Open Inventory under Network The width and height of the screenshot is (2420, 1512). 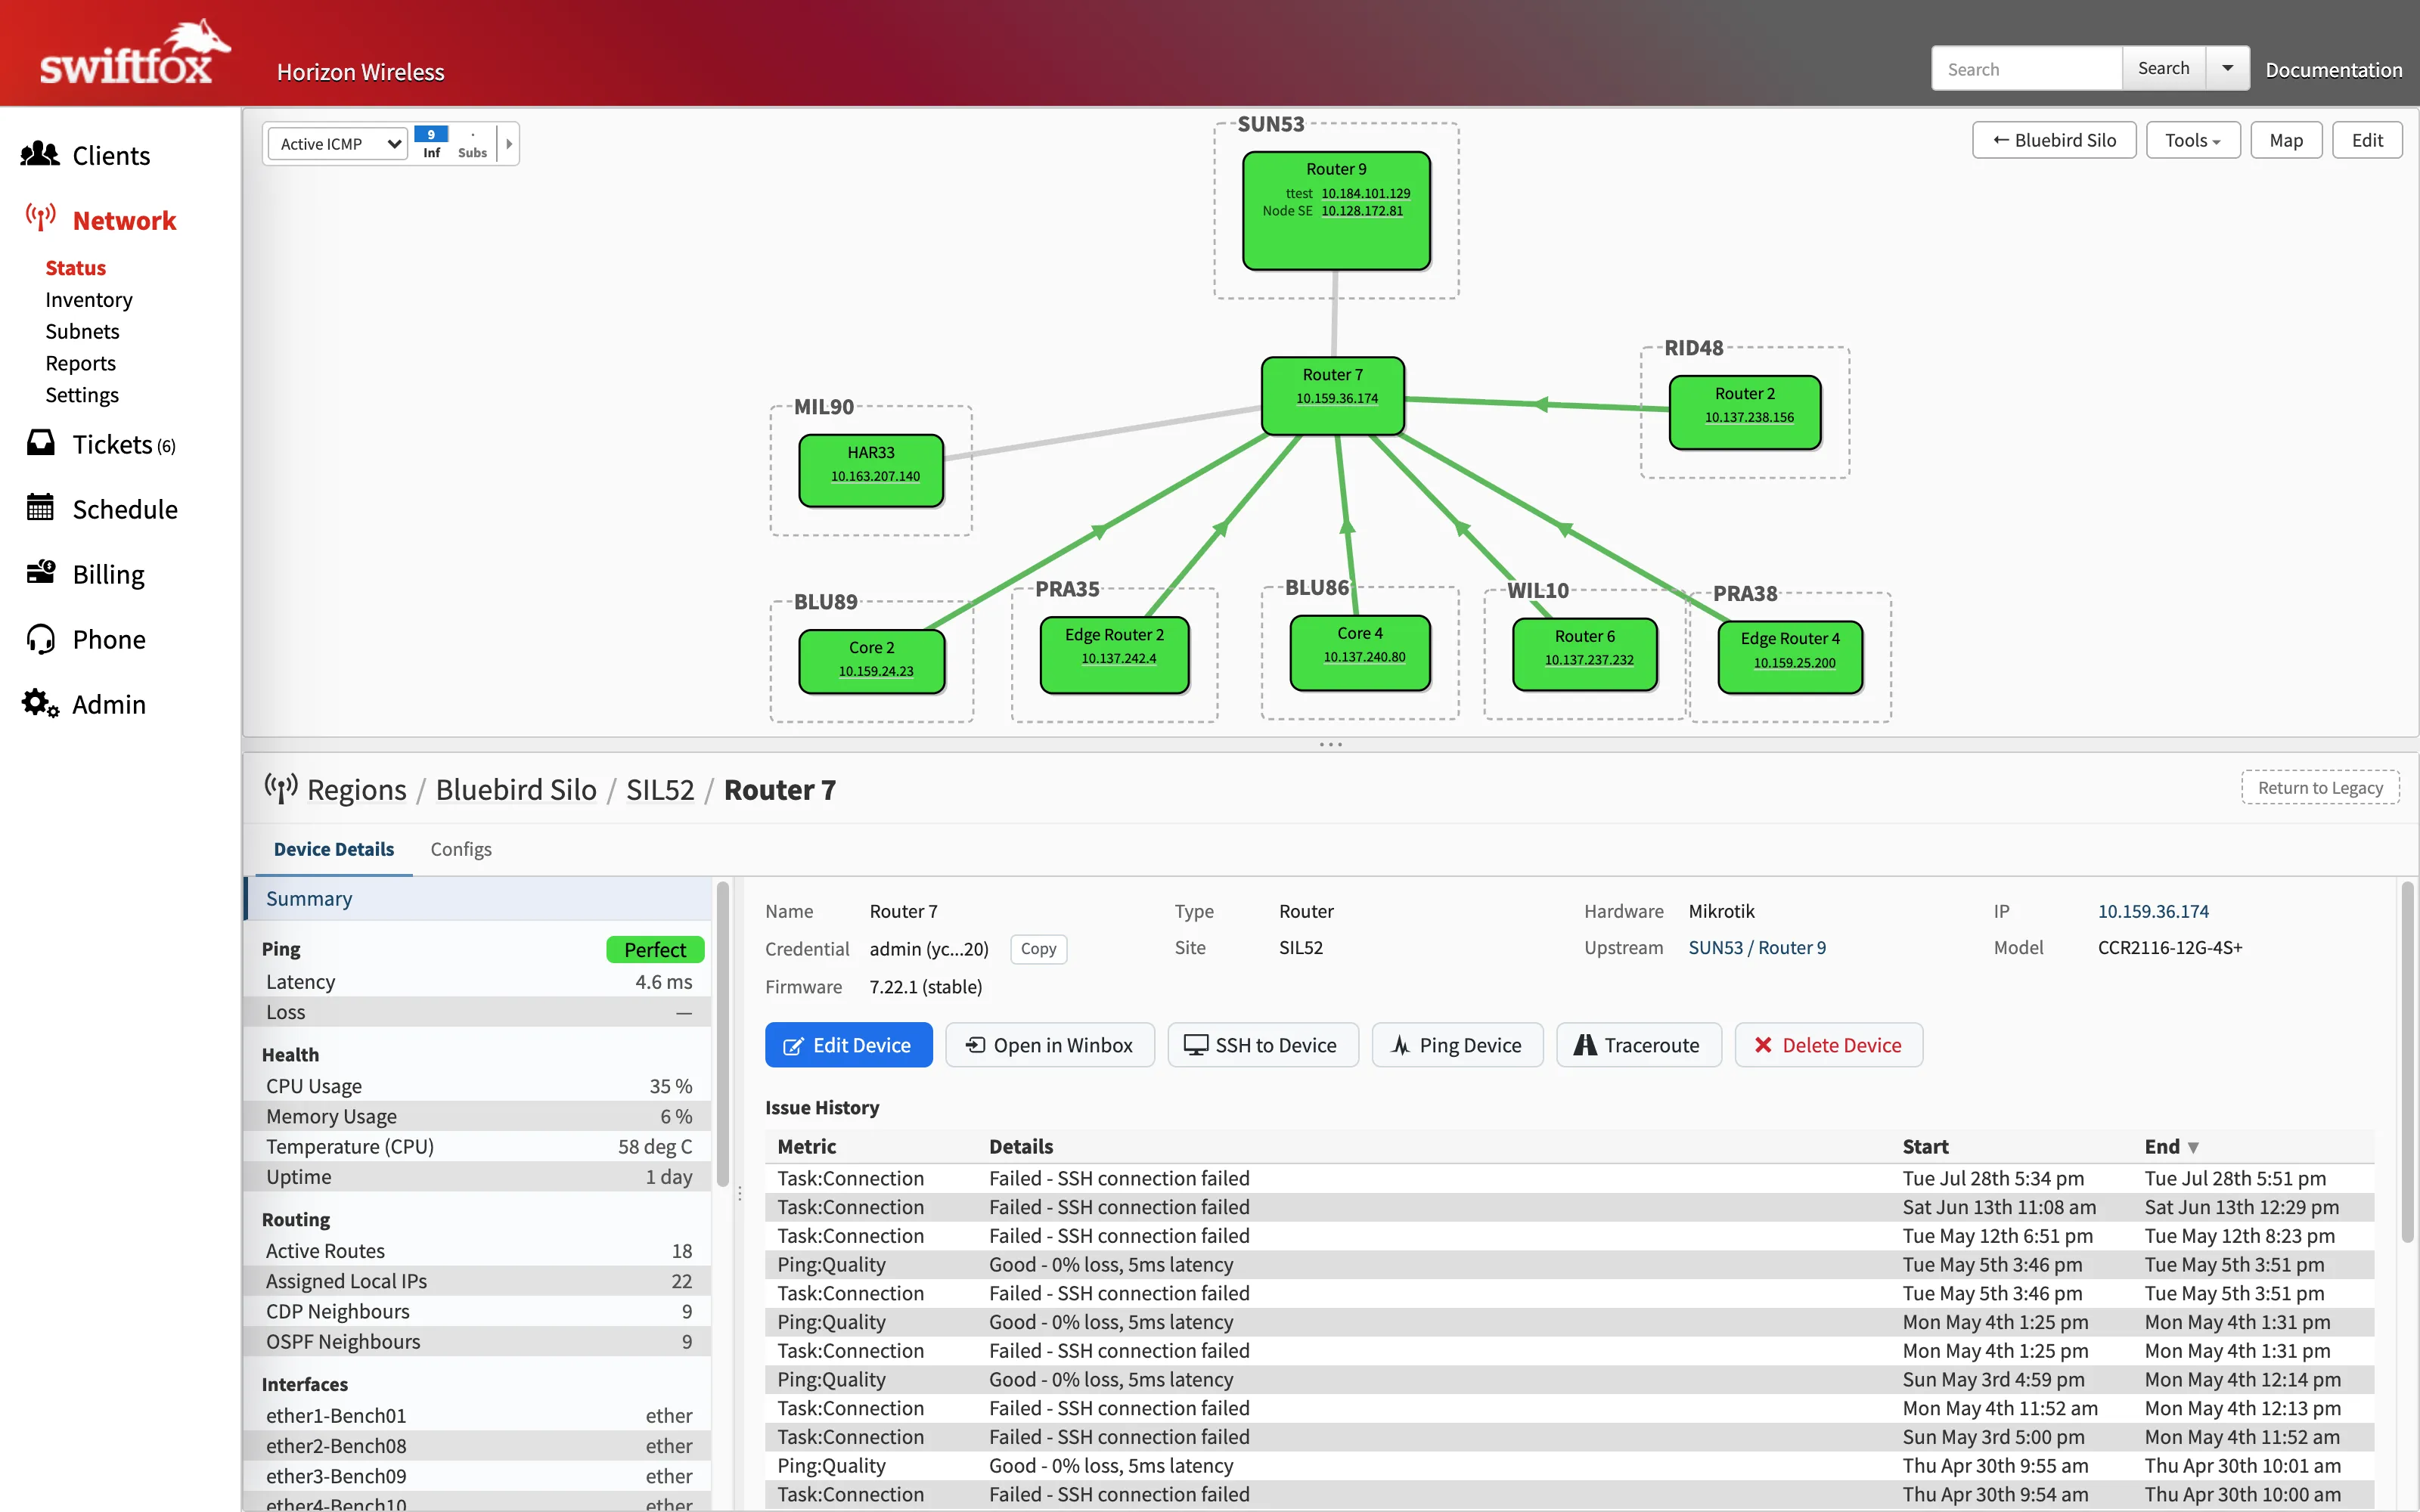(x=88, y=299)
